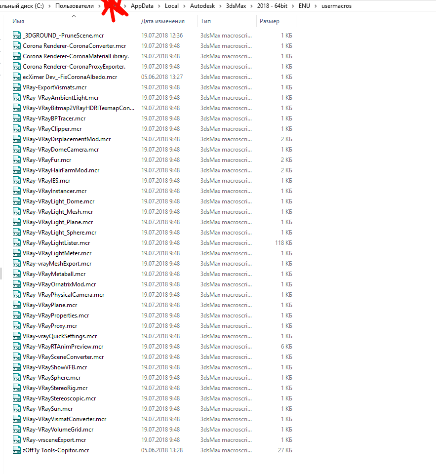The height and width of the screenshot is (474, 436).
Task: Click the VRay-VRayClipper.mcr file icon
Action: click(17, 129)
